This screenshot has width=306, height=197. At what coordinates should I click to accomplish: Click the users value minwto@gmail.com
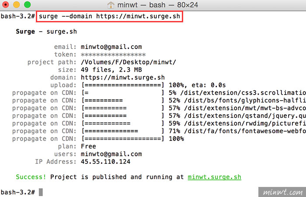[111, 154]
